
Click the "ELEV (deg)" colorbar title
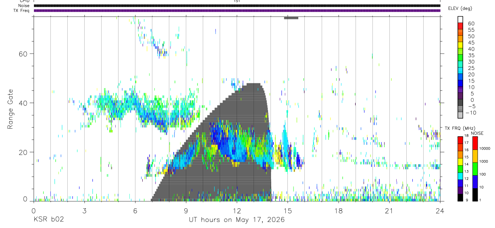click(x=460, y=8)
